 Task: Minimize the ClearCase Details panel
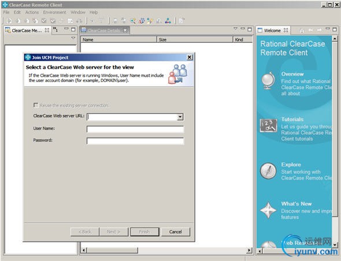click(x=243, y=29)
